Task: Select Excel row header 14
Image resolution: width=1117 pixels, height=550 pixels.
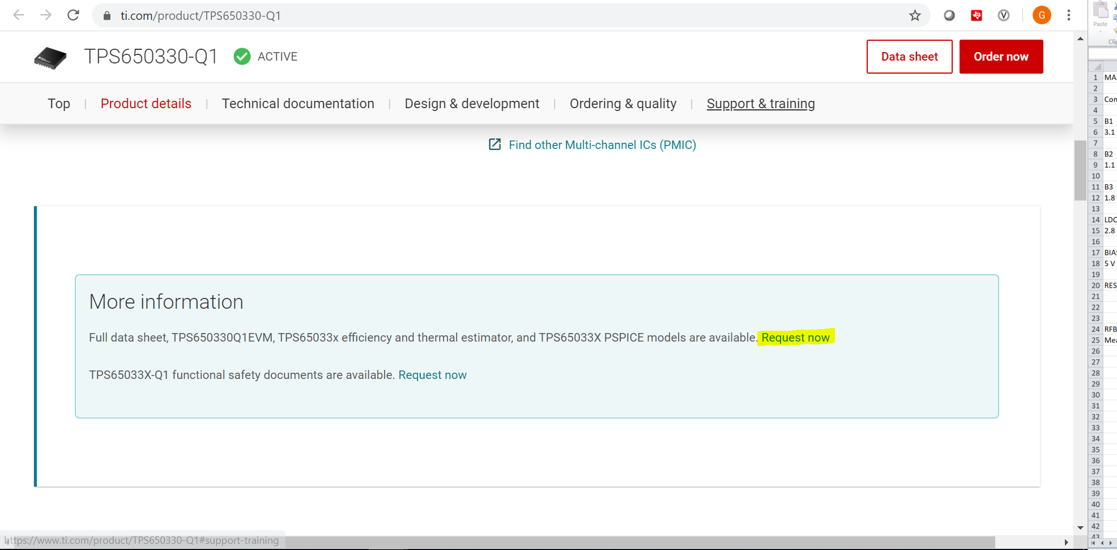Action: (1095, 220)
